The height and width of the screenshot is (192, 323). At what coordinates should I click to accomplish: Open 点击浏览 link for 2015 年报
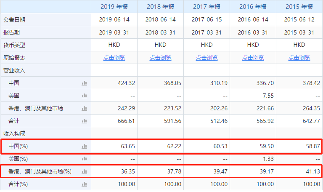click(299, 58)
